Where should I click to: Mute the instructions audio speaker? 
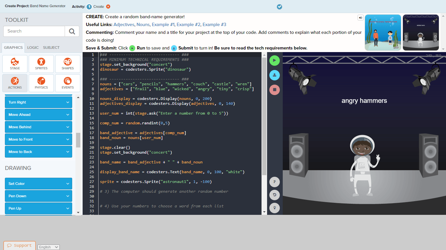pyautogui.click(x=360, y=17)
